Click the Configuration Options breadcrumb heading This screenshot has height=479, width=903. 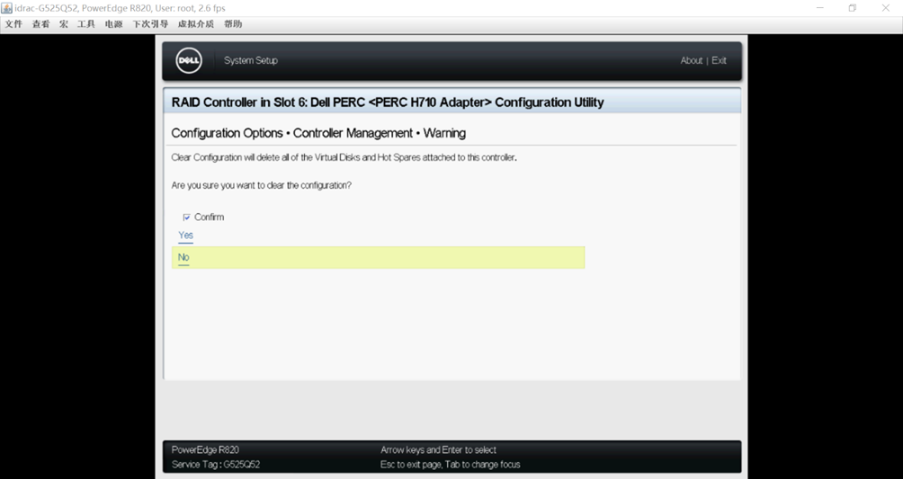[318, 133]
